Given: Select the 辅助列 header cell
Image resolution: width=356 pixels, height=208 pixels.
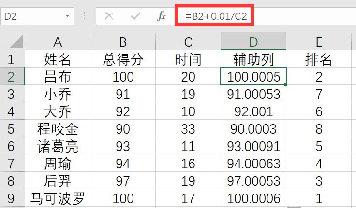Looking at the screenshot, I should pos(253,59).
